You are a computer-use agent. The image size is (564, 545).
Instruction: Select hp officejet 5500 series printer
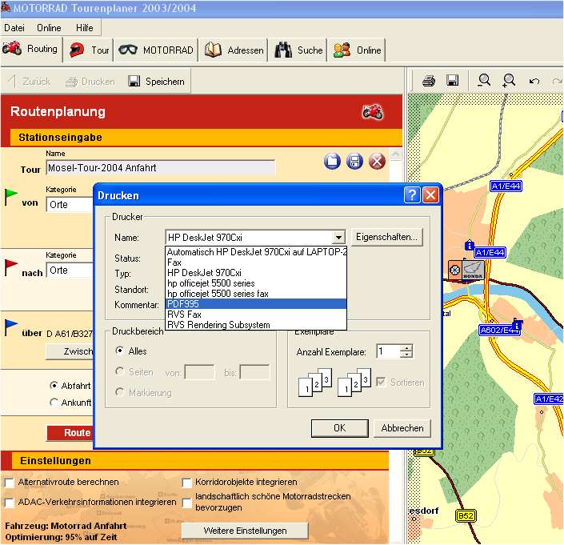256,283
